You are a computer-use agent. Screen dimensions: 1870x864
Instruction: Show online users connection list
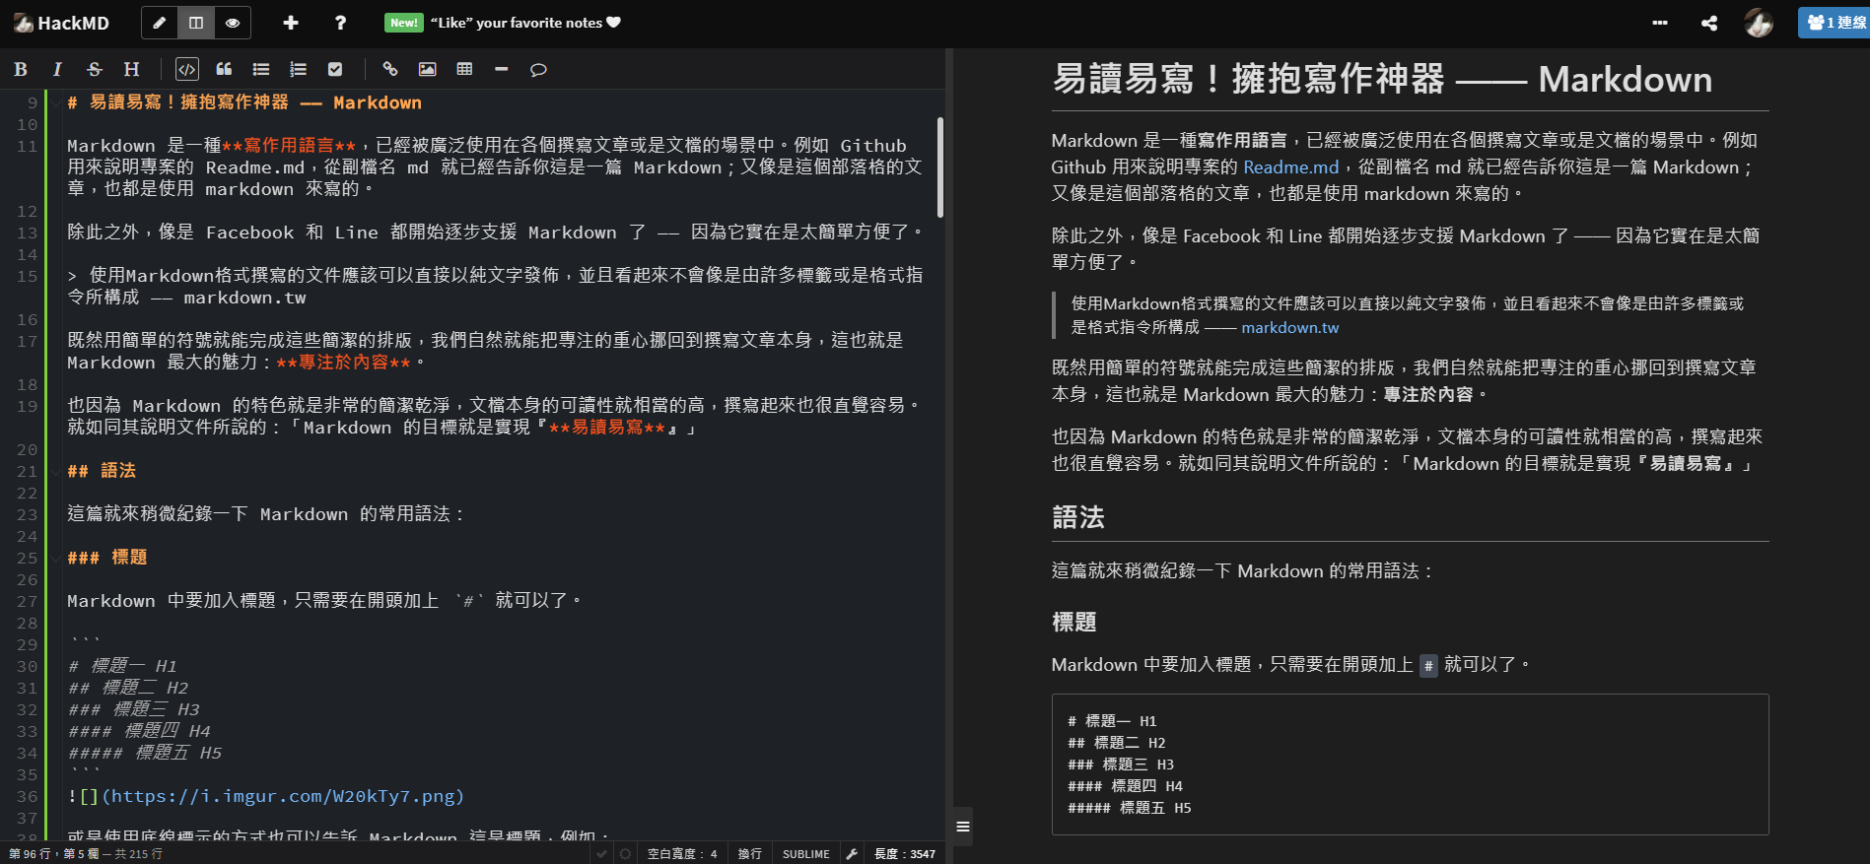[1834, 23]
